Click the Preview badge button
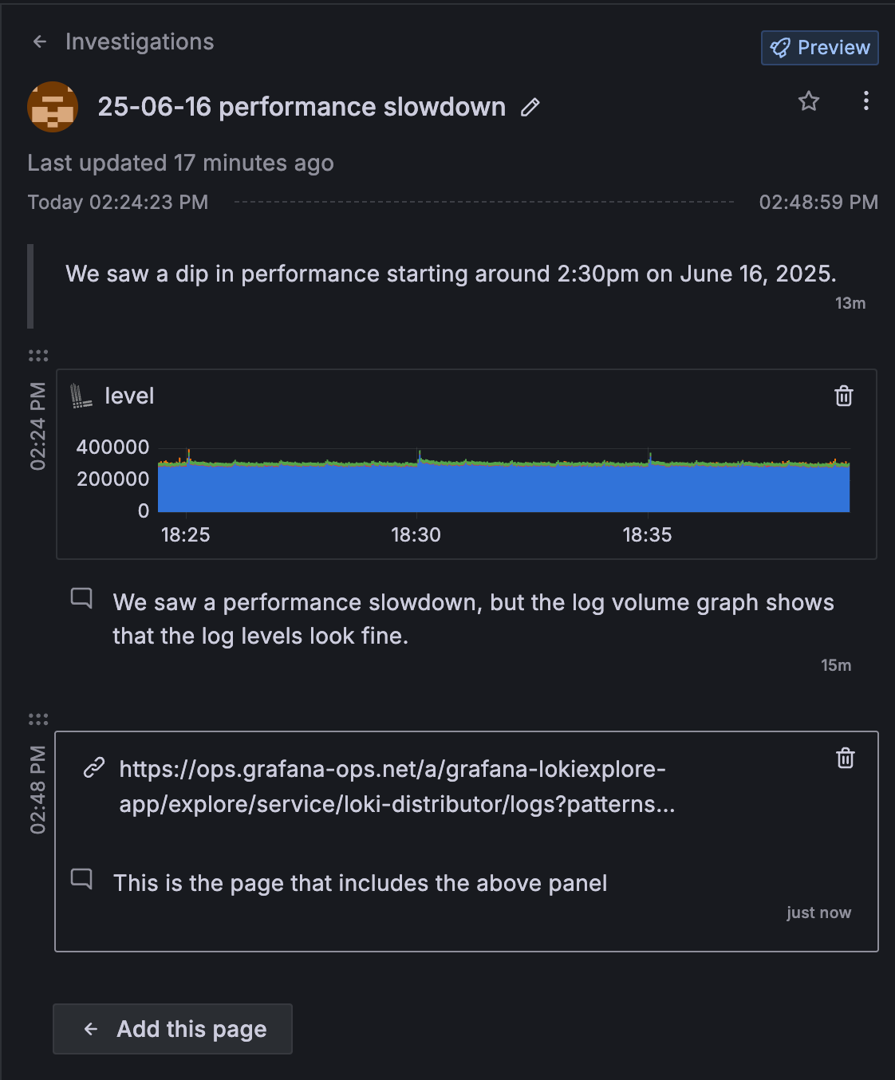 [x=819, y=48]
